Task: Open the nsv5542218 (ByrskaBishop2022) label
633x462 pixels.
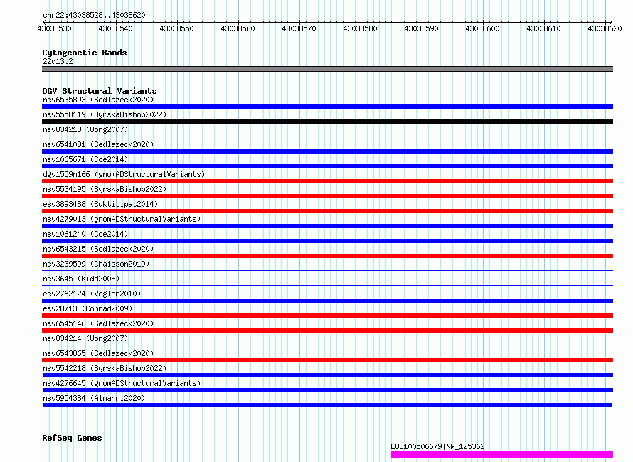Action: tap(105, 368)
